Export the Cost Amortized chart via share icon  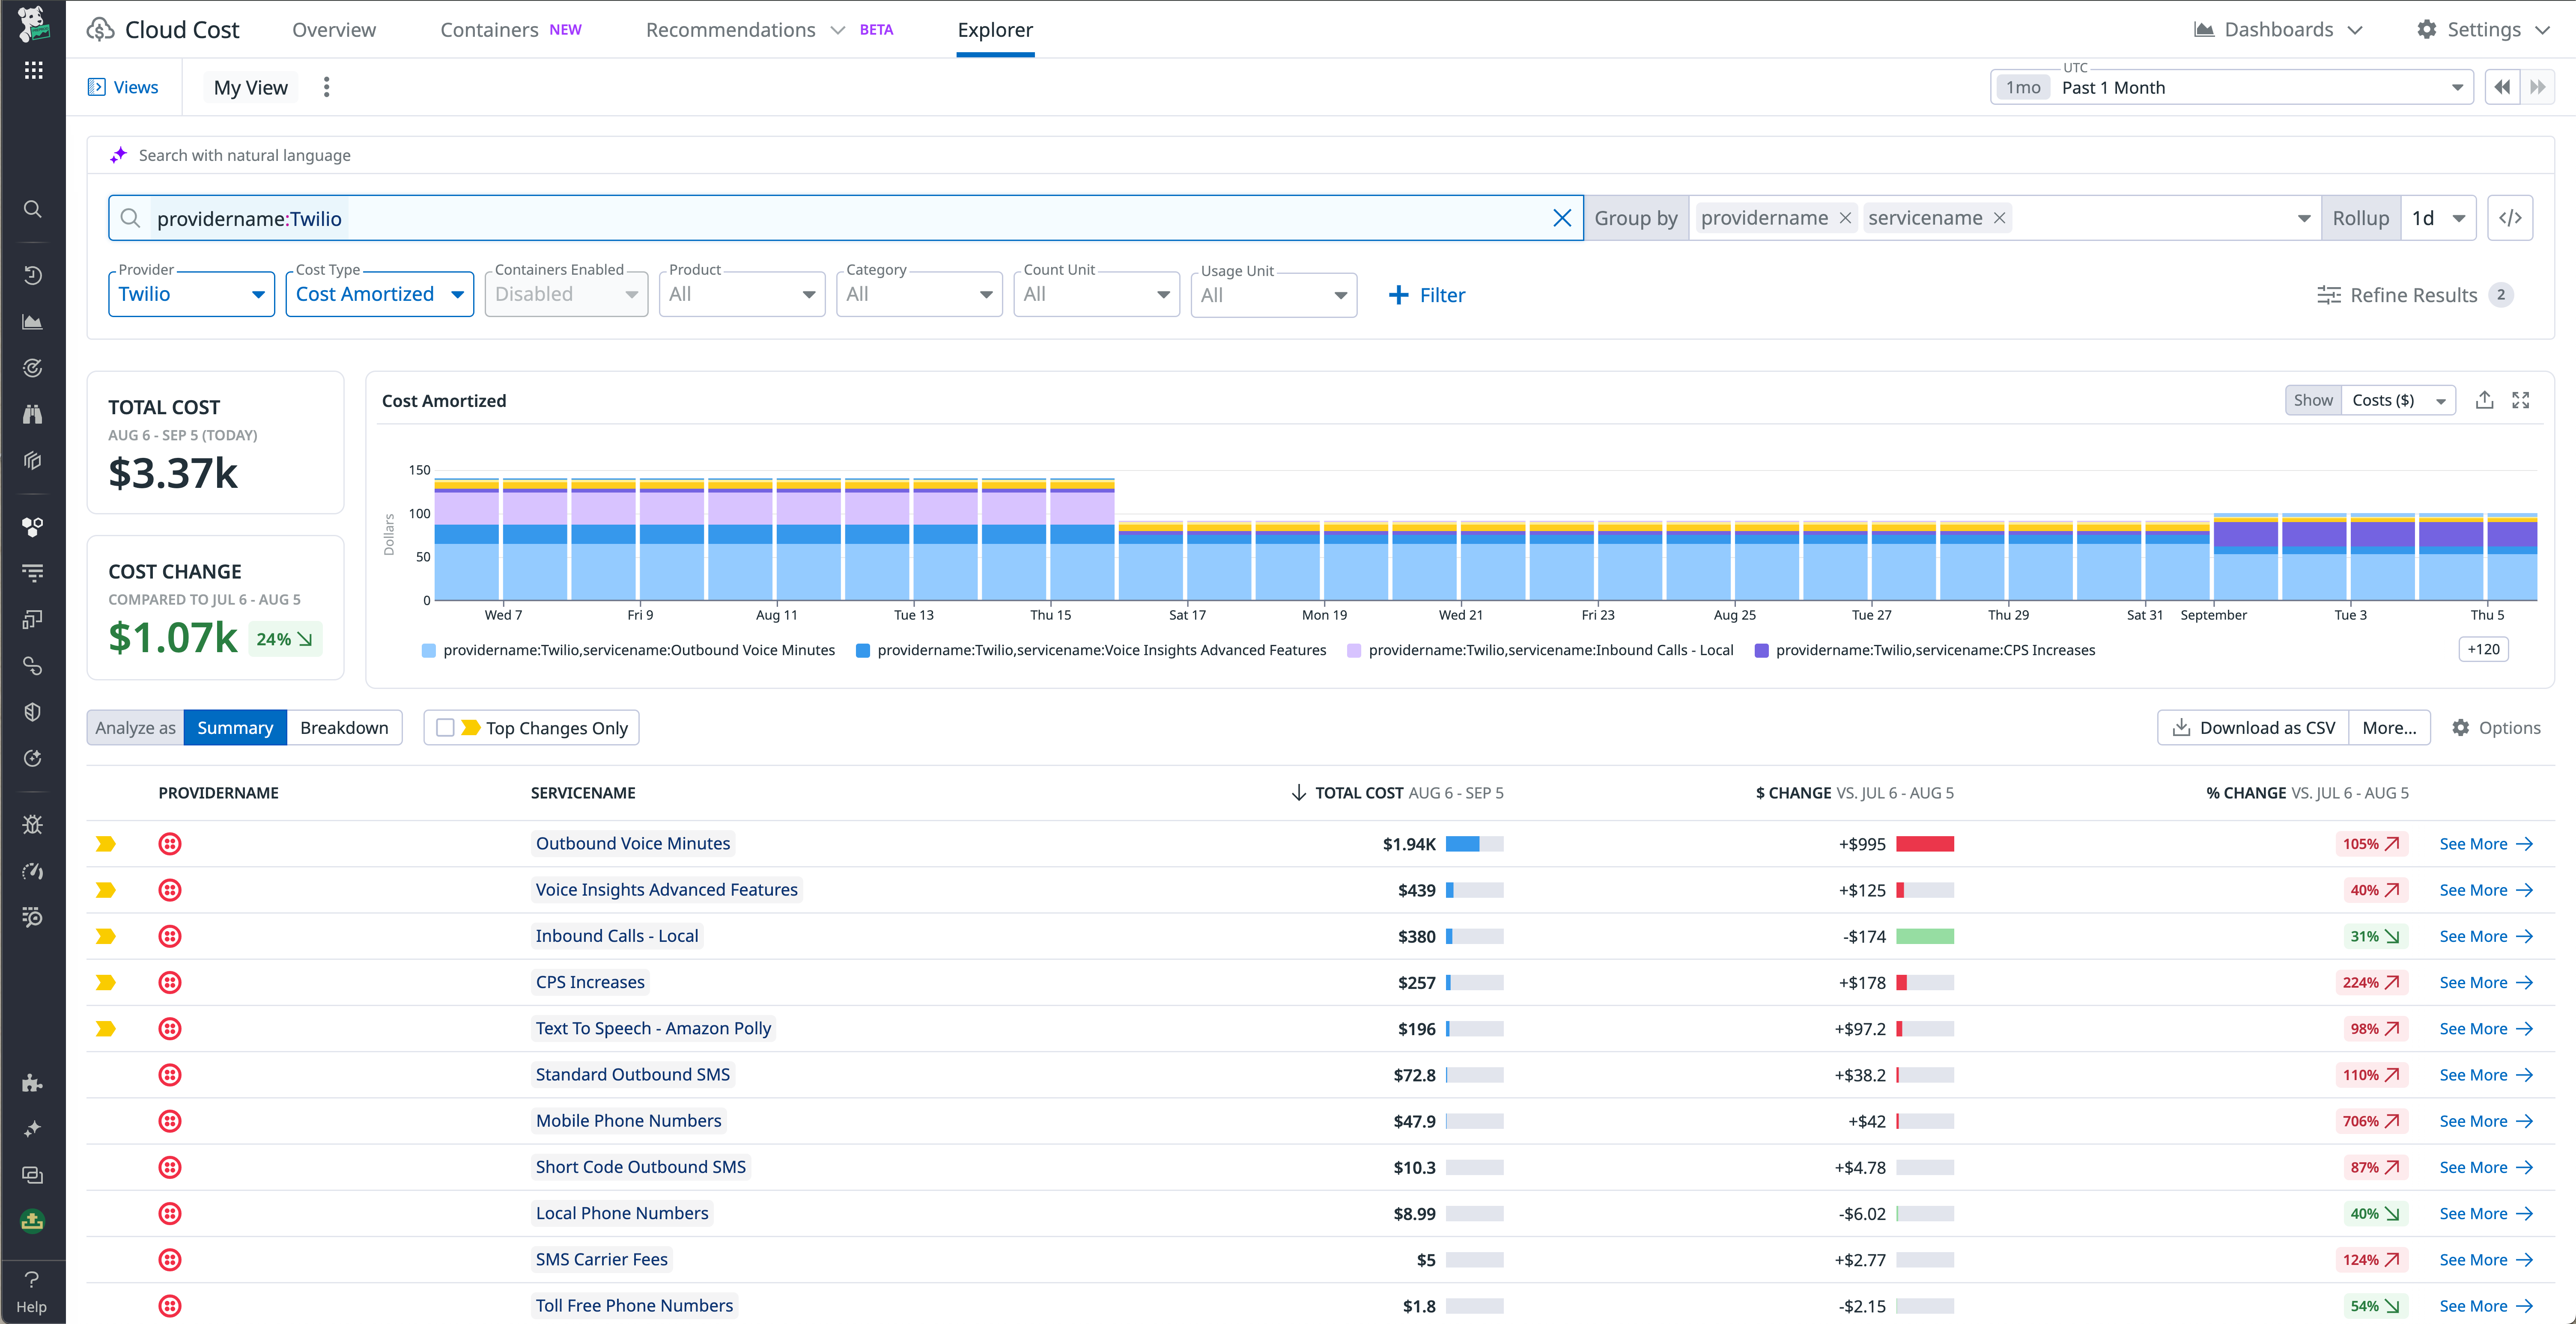coord(2484,399)
